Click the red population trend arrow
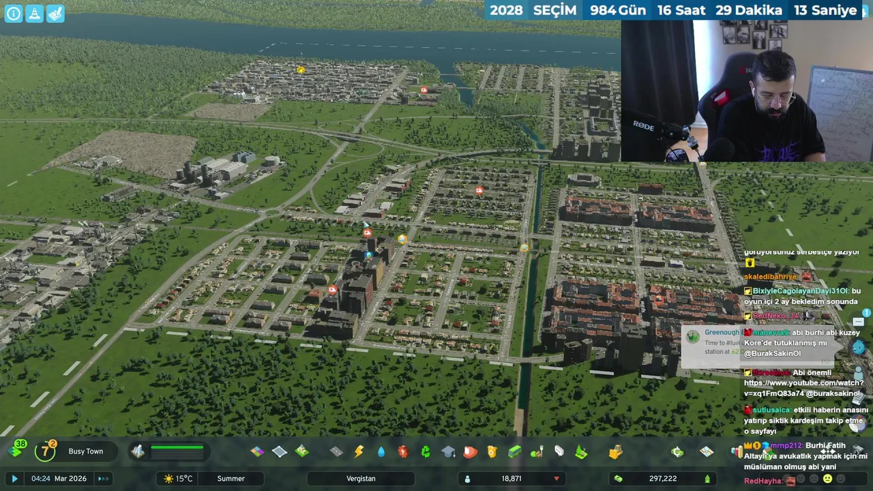873x491 pixels. (x=557, y=479)
